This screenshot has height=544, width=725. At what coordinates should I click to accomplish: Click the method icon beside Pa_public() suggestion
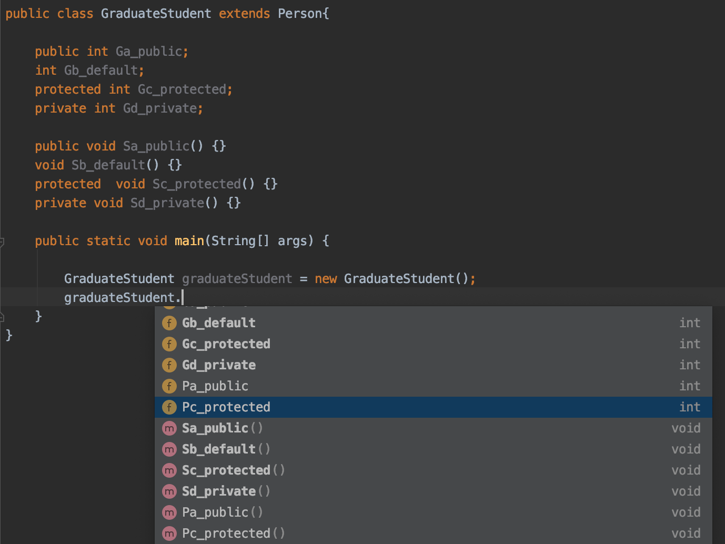click(x=169, y=512)
